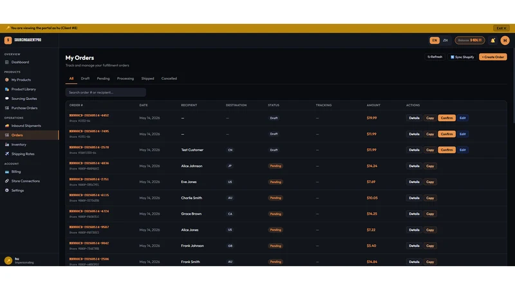Edit the Test Customer order

pos(462,150)
